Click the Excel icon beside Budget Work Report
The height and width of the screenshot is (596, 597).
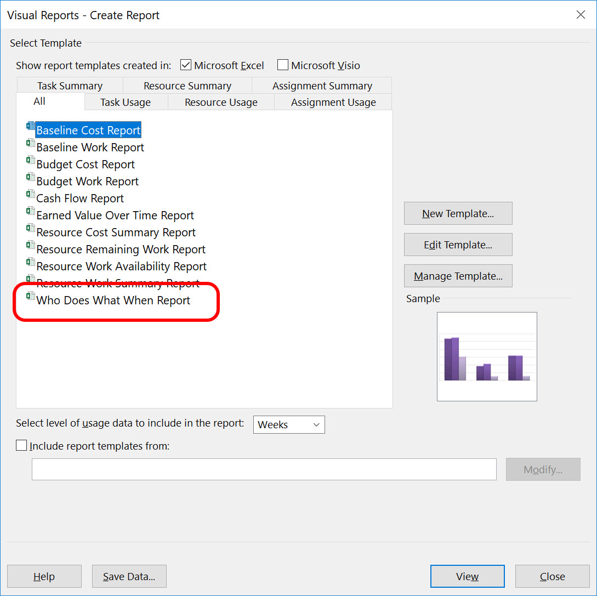pos(31,177)
